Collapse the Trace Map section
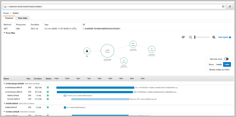 (x=4, y=33)
